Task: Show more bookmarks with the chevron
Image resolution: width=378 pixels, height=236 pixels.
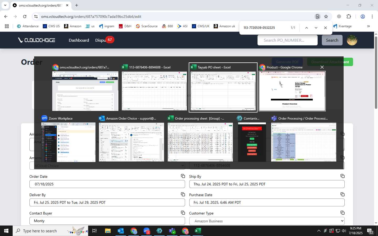Action: pyautogui.click(x=369, y=26)
